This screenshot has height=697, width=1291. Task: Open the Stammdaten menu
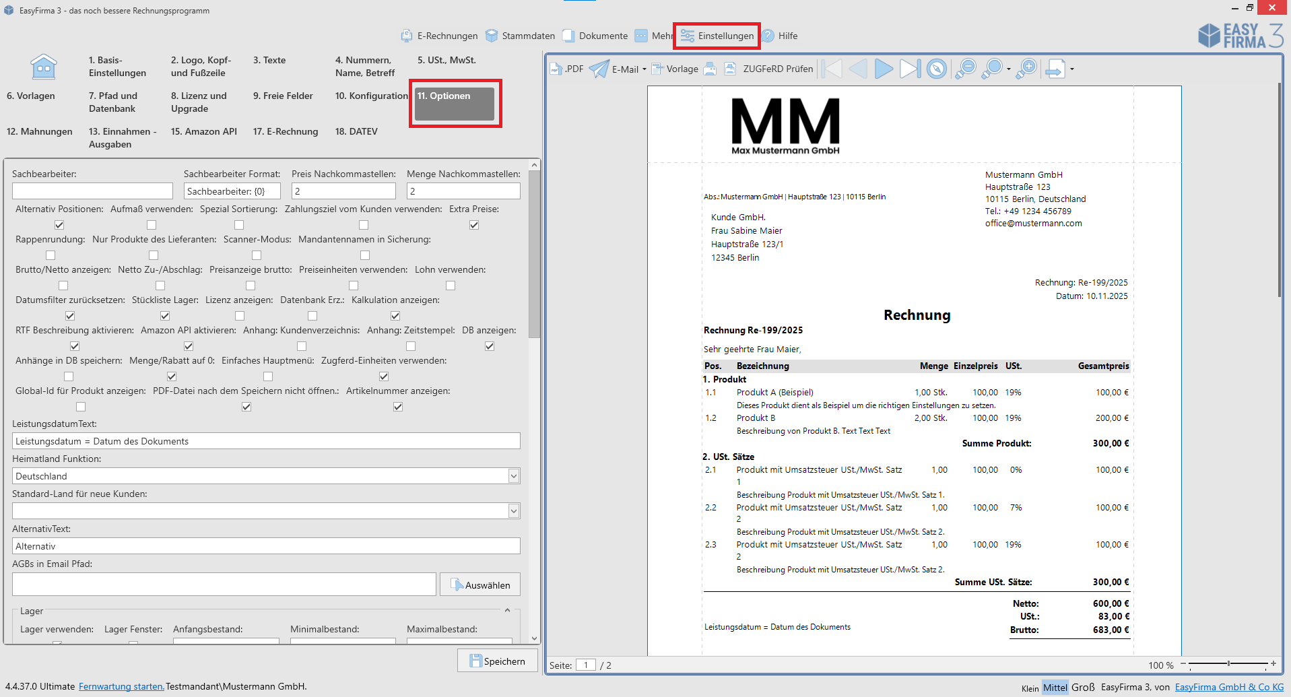tap(520, 36)
